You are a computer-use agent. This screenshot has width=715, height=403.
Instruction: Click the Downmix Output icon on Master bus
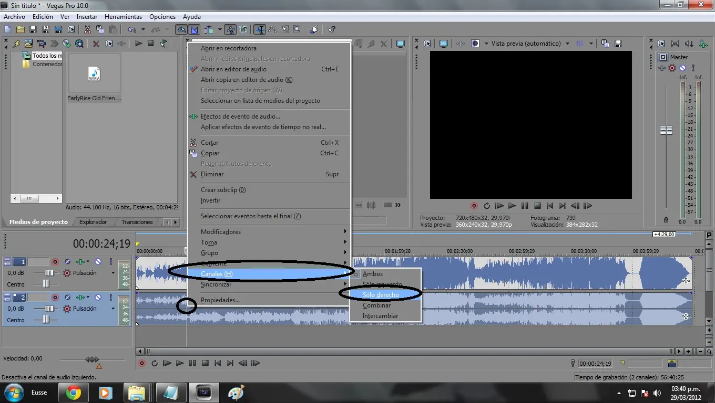[x=676, y=44]
